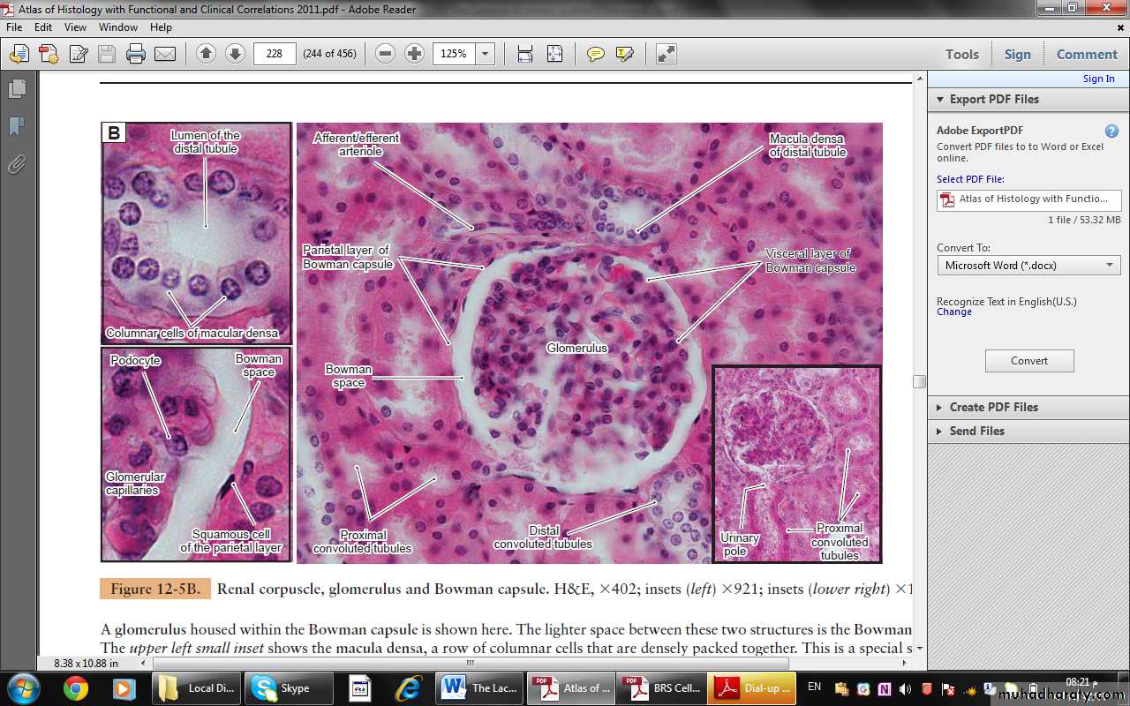Open the zoom percentage dropdown

pyautogui.click(x=485, y=54)
